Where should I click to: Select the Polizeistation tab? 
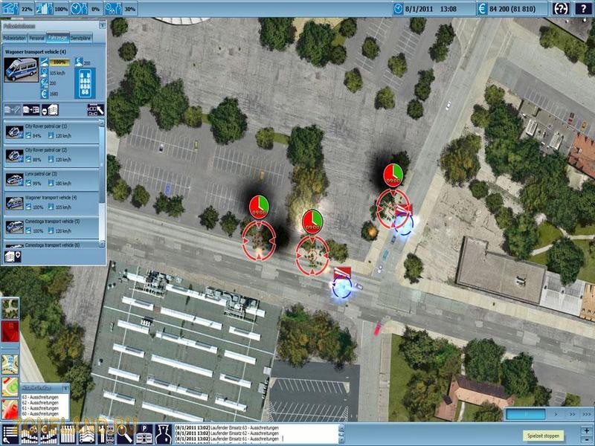click(16, 36)
